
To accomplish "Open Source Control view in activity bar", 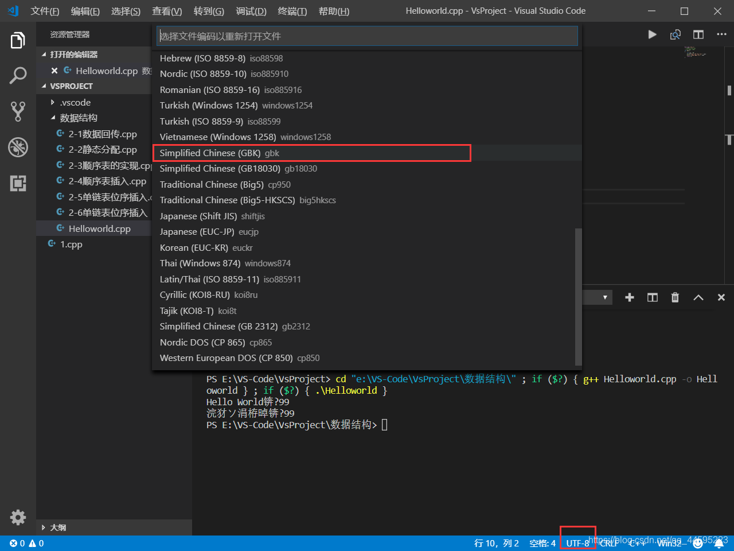I will coord(18,111).
